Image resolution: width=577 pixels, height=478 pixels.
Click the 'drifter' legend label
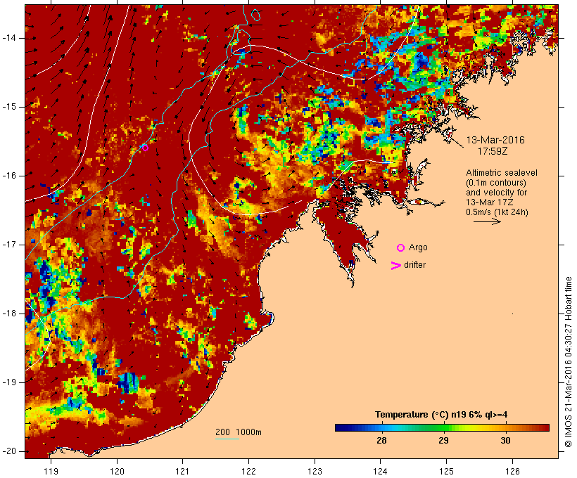[x=414, y=265]
